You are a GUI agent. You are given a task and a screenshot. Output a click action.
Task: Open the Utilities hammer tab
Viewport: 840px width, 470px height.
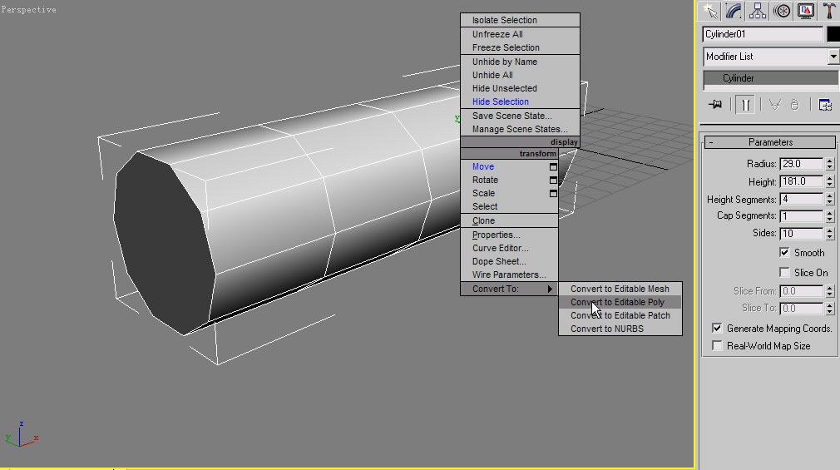pyautogui.click(x=829, y=11)
